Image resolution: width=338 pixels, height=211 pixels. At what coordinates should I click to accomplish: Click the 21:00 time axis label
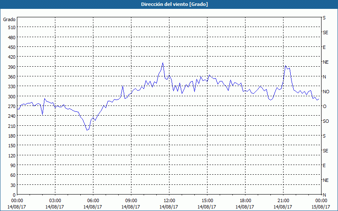pyautogui.click(x=283, y=201)
